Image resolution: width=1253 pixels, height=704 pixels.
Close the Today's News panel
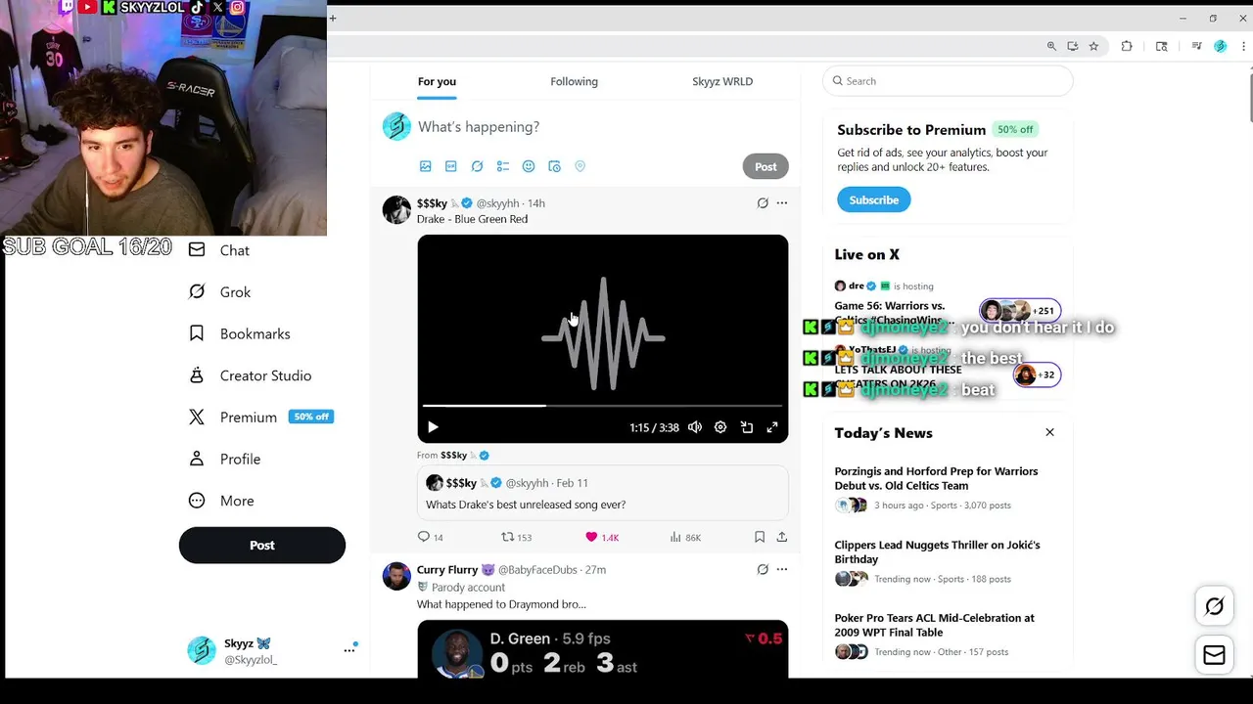(x=1049, y=432)
